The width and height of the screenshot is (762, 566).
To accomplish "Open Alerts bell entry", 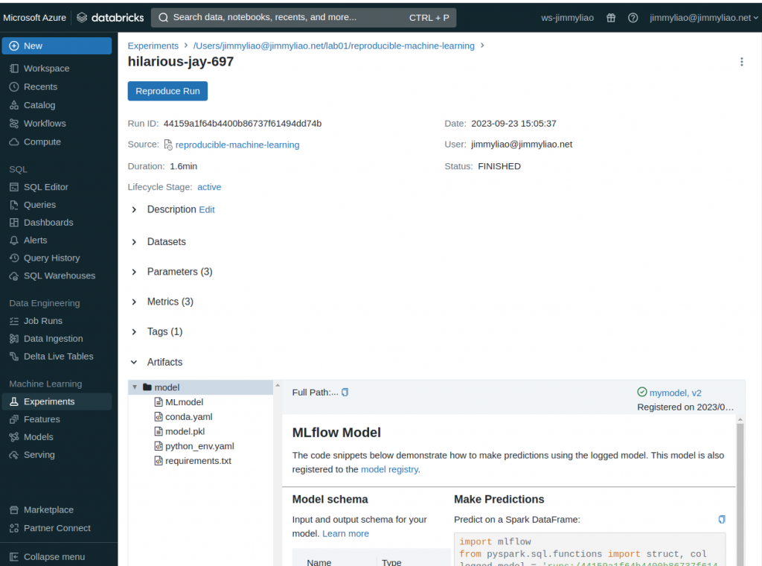I will click(35, 241).
